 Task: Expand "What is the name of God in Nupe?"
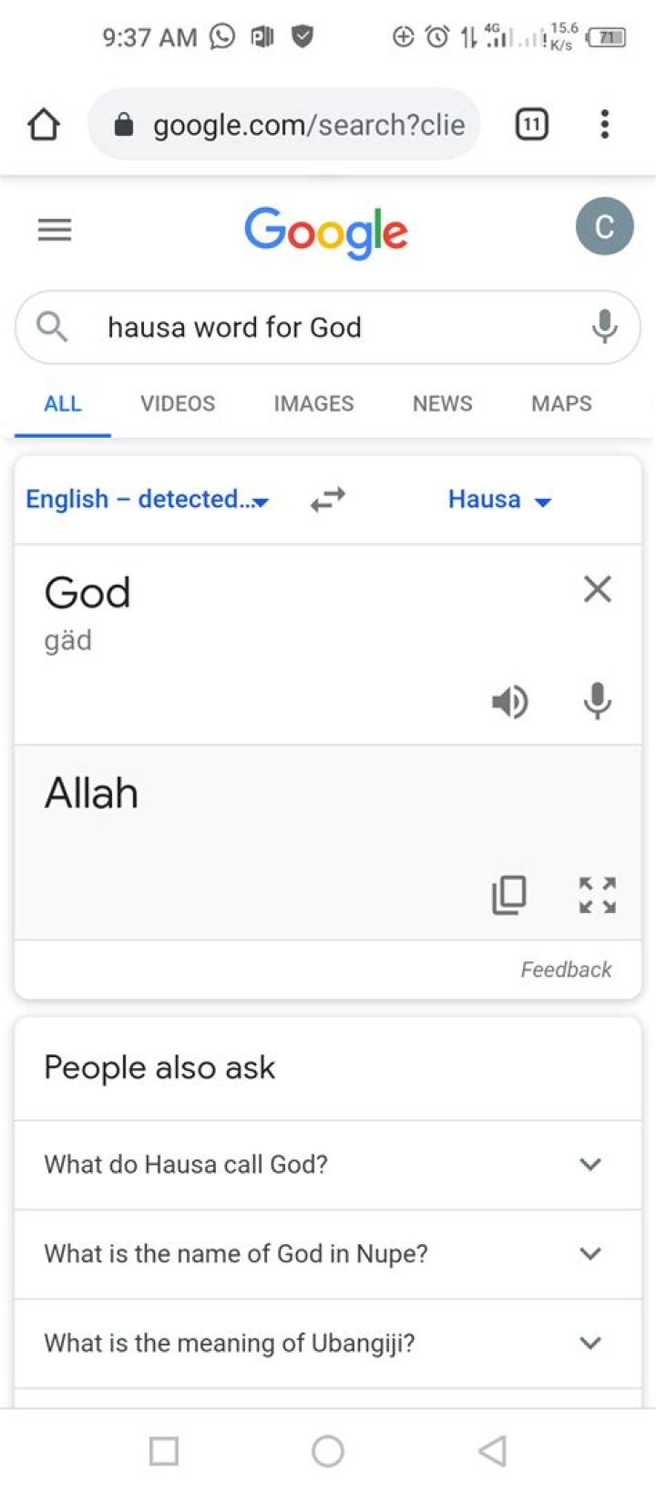(328, 1254)
